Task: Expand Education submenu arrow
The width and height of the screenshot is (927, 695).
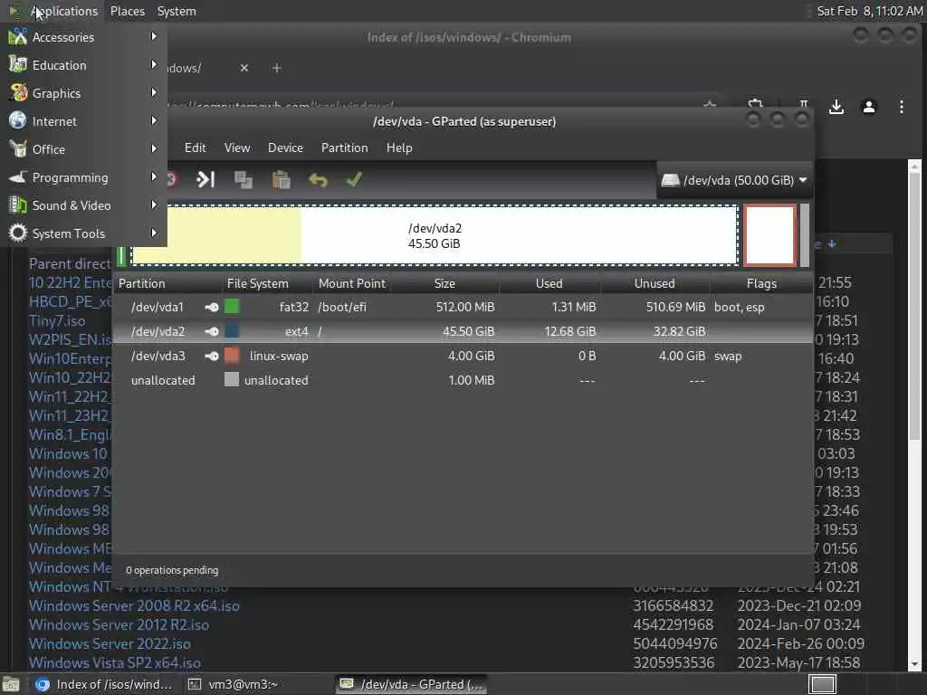Action: [154, 64]
